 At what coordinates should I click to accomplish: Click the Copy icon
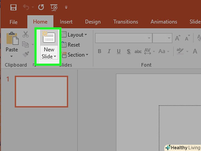pyautogui.click(x=25, y=45)
